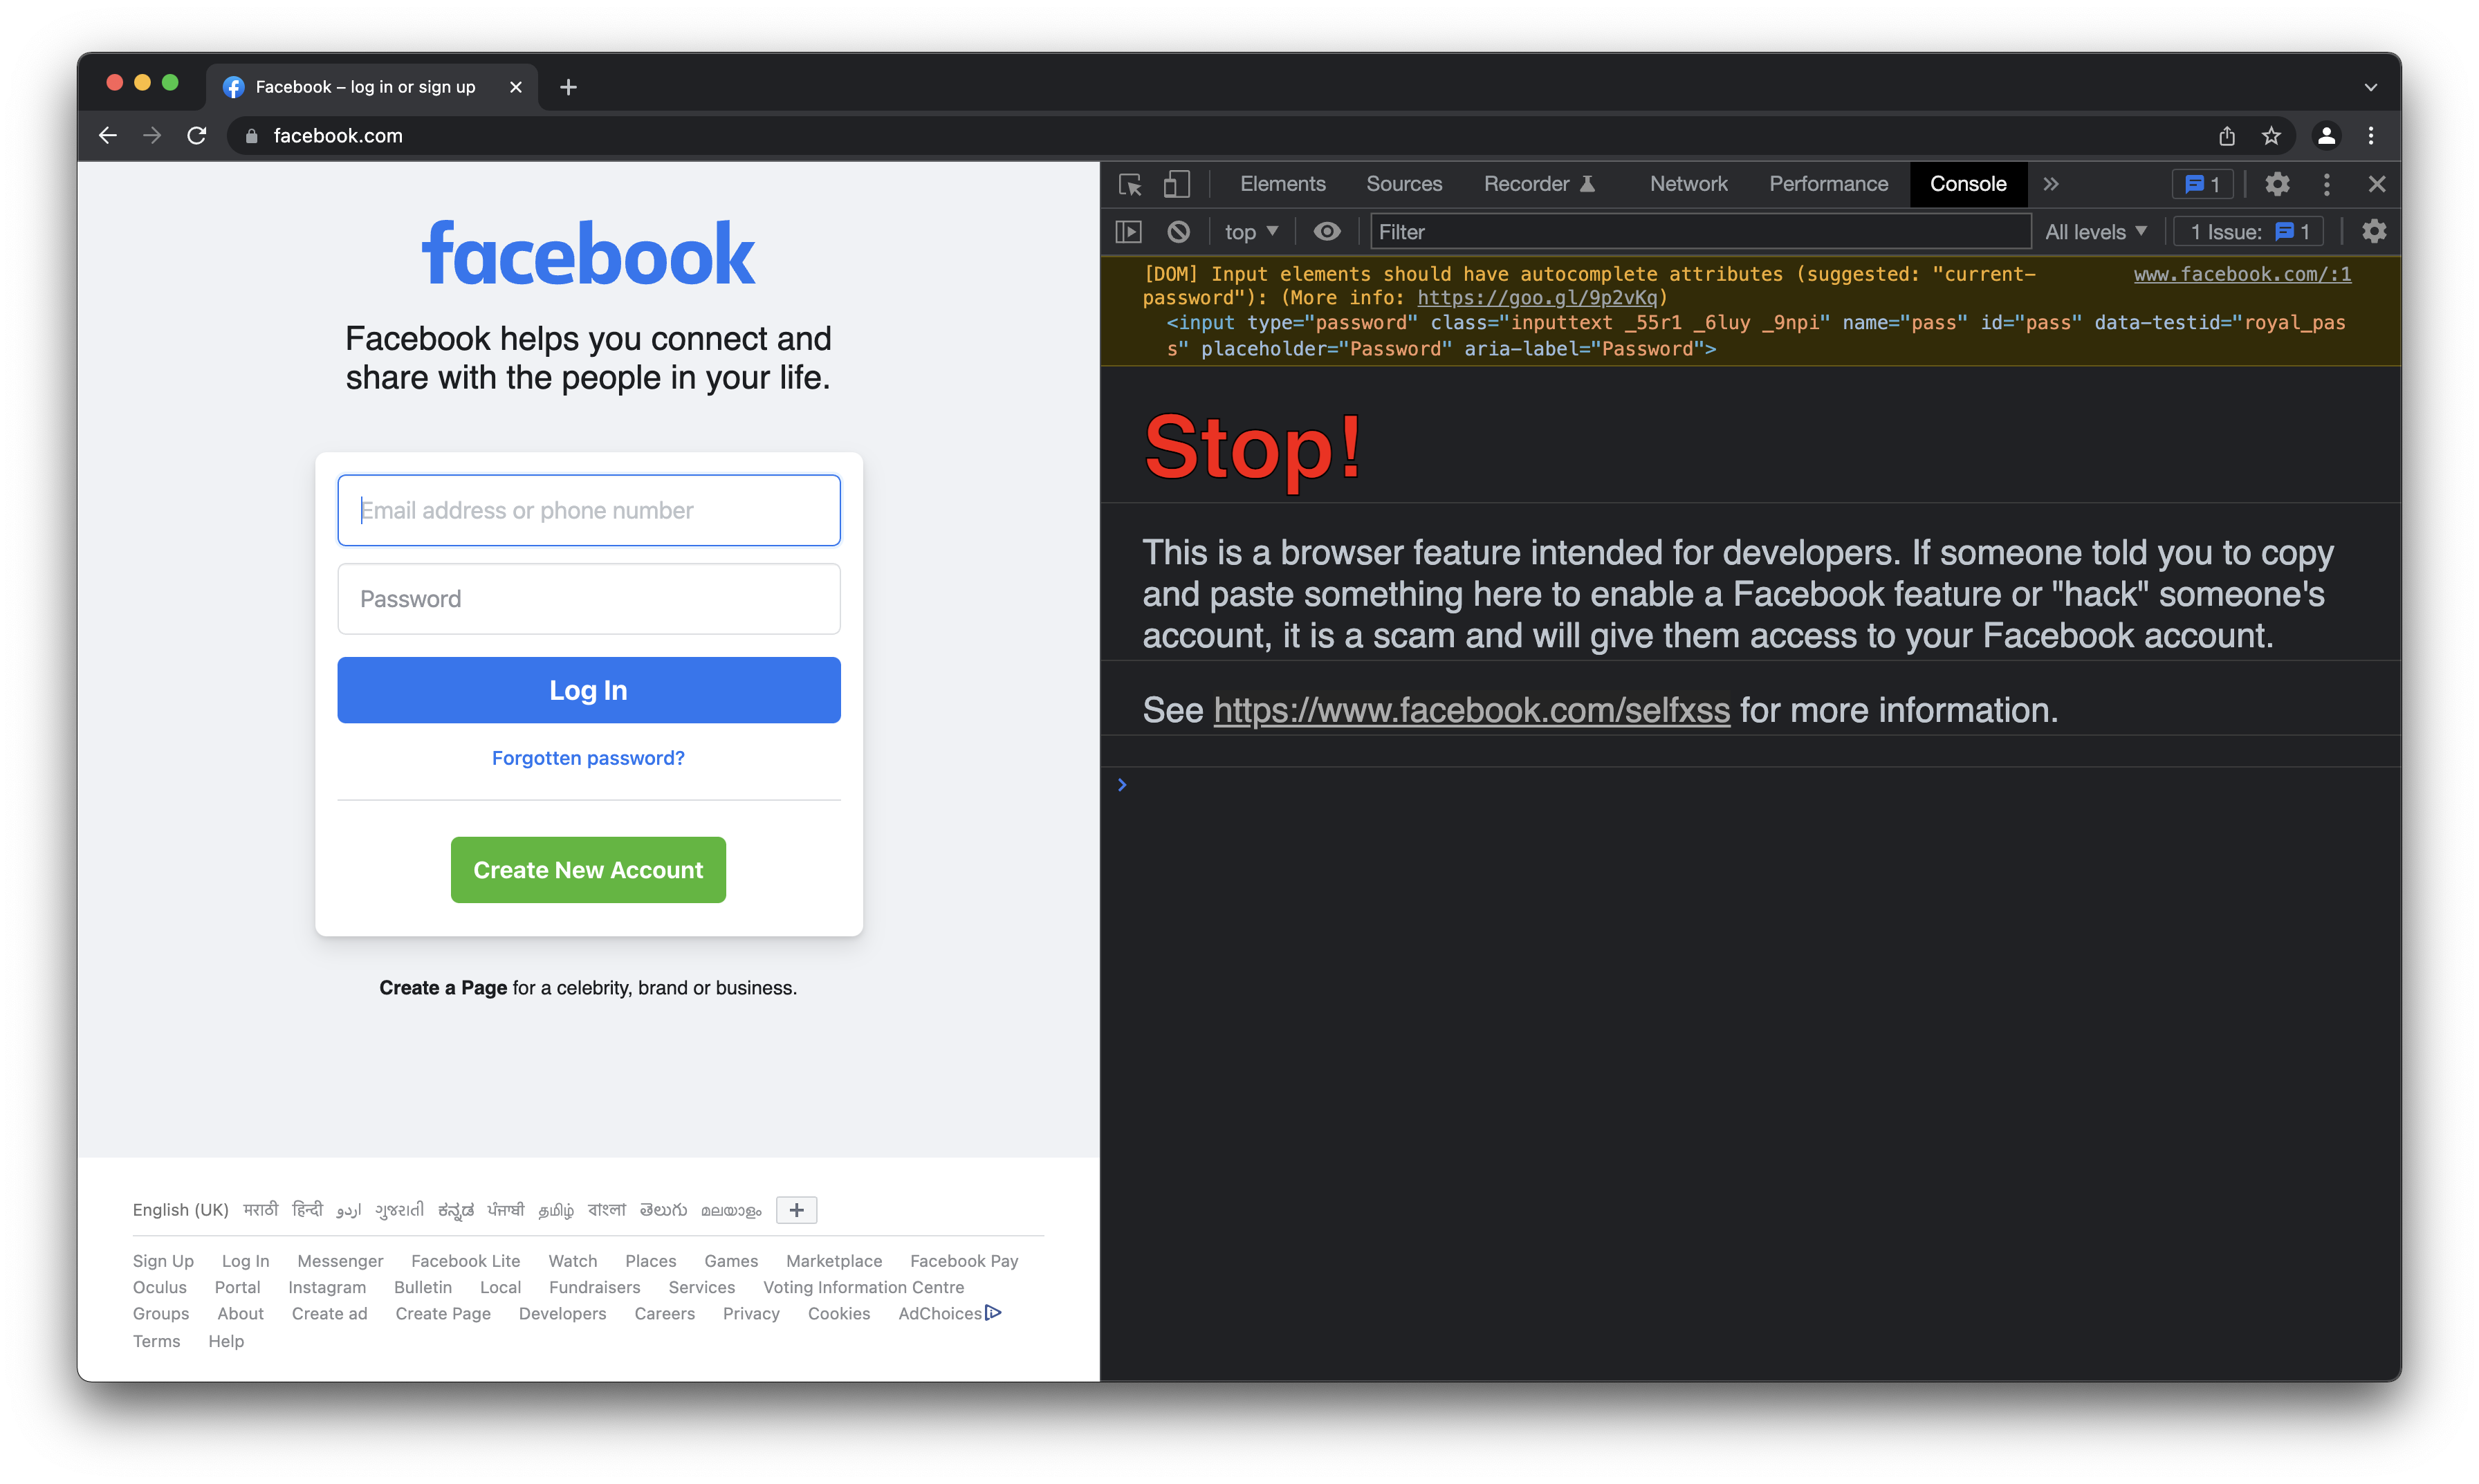Toggle the issues count badge button
This screenshot has width=2479, height=1484.
(2202, 184)
